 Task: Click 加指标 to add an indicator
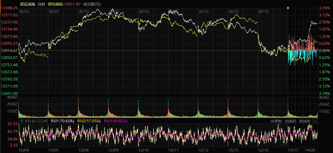click(290, 121)
